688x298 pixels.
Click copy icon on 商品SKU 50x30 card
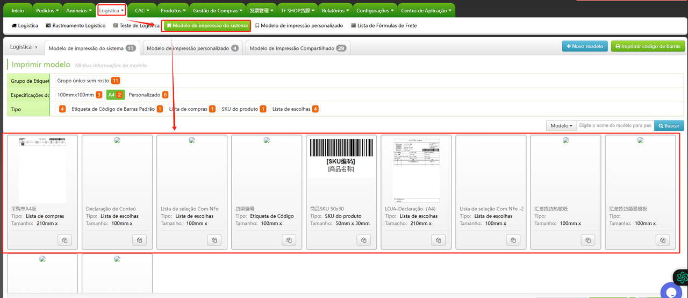pos(364,240)
